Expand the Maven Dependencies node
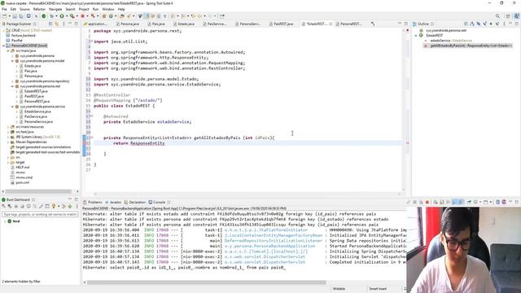Image resolution: width=521 pixels, height=293 pixels. tap(8, 142)
